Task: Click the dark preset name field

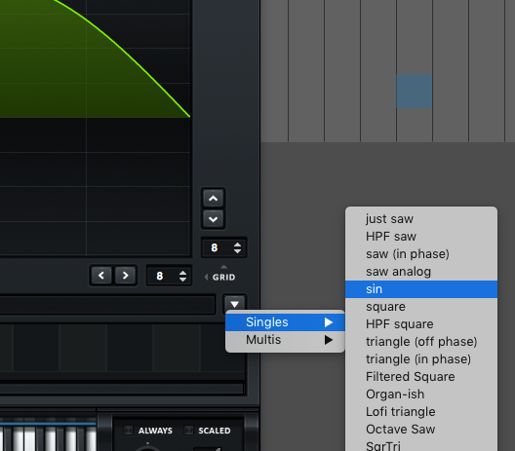Action: coord(107,304)
